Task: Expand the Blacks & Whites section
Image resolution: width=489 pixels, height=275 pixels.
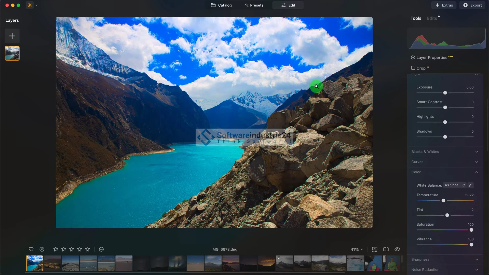Action: (x=445, y=152)
